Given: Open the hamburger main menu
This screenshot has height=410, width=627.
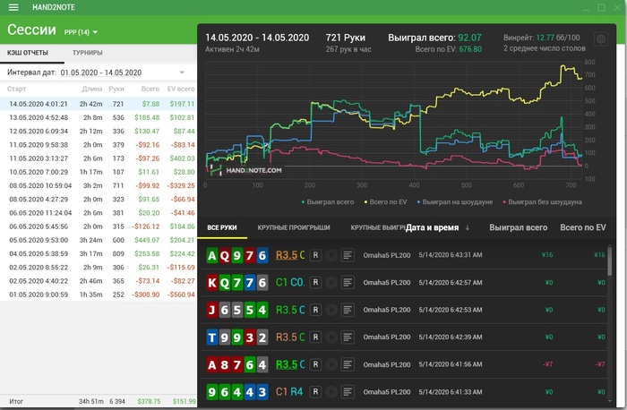Looking at the screenshot, I should 13,7.
